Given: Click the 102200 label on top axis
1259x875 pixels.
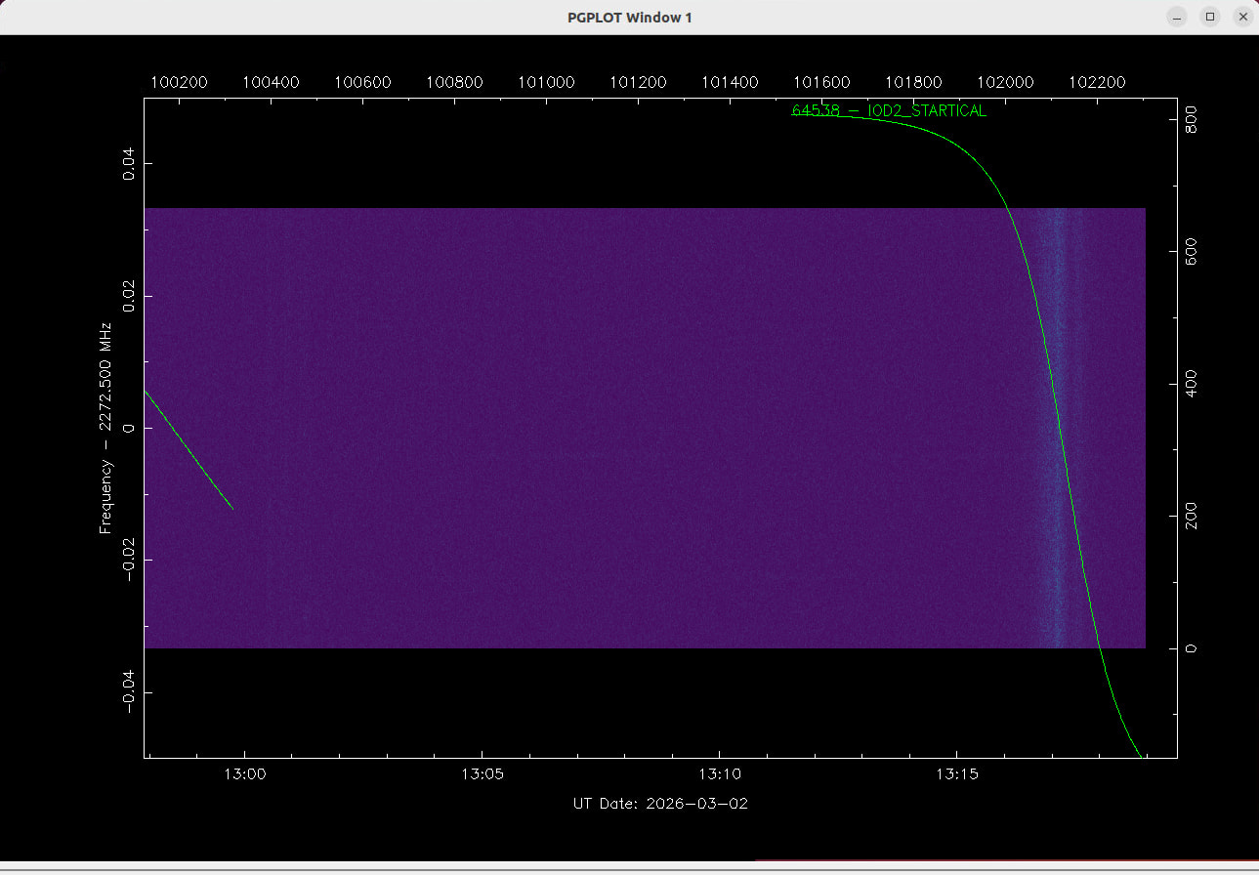Looking at the screenshot, I should coord(1097,82).
